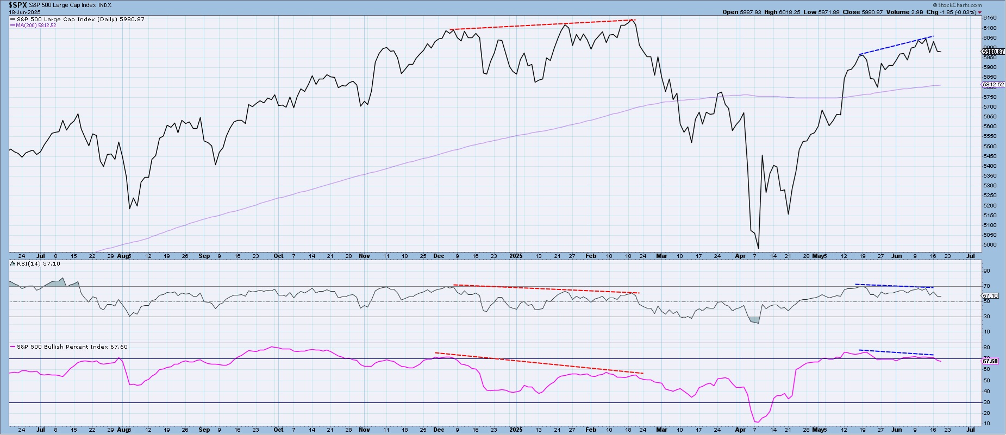Click the pink Bullish Percent legend marker
1006x435 pixels.
point(13,347)
